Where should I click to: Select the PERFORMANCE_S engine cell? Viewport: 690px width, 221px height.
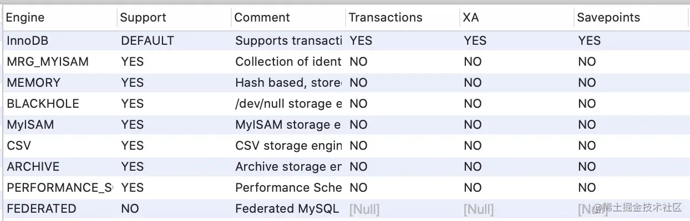pos(59,188)
